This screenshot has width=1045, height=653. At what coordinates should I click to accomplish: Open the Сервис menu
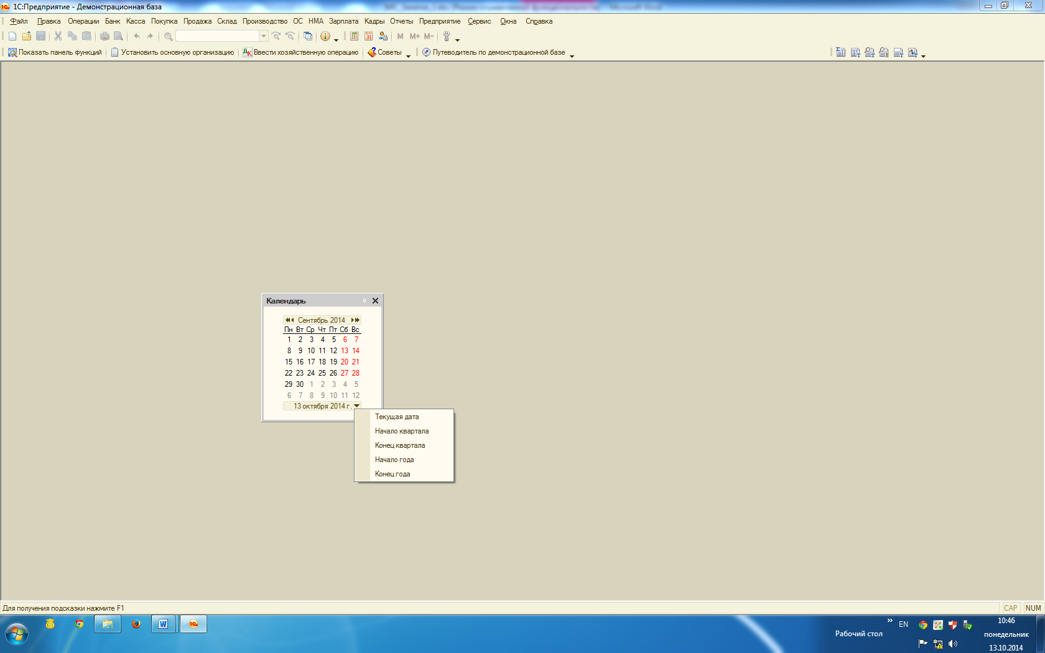click(x=479, y=21)
